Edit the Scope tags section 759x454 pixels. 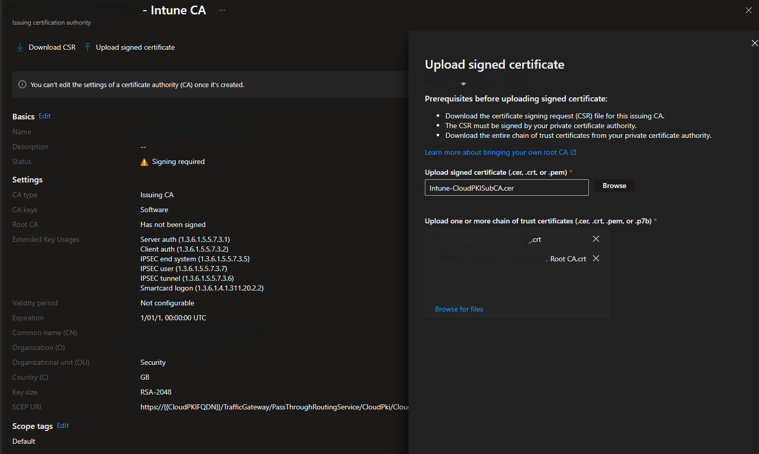tap(63, 426)
